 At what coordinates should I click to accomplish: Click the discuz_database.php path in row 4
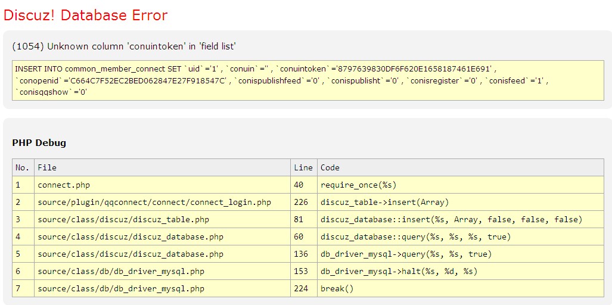coord(131,237)
